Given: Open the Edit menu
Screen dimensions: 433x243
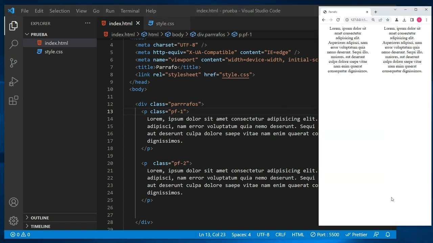Looking at the screenshot, I should (39, 11).
